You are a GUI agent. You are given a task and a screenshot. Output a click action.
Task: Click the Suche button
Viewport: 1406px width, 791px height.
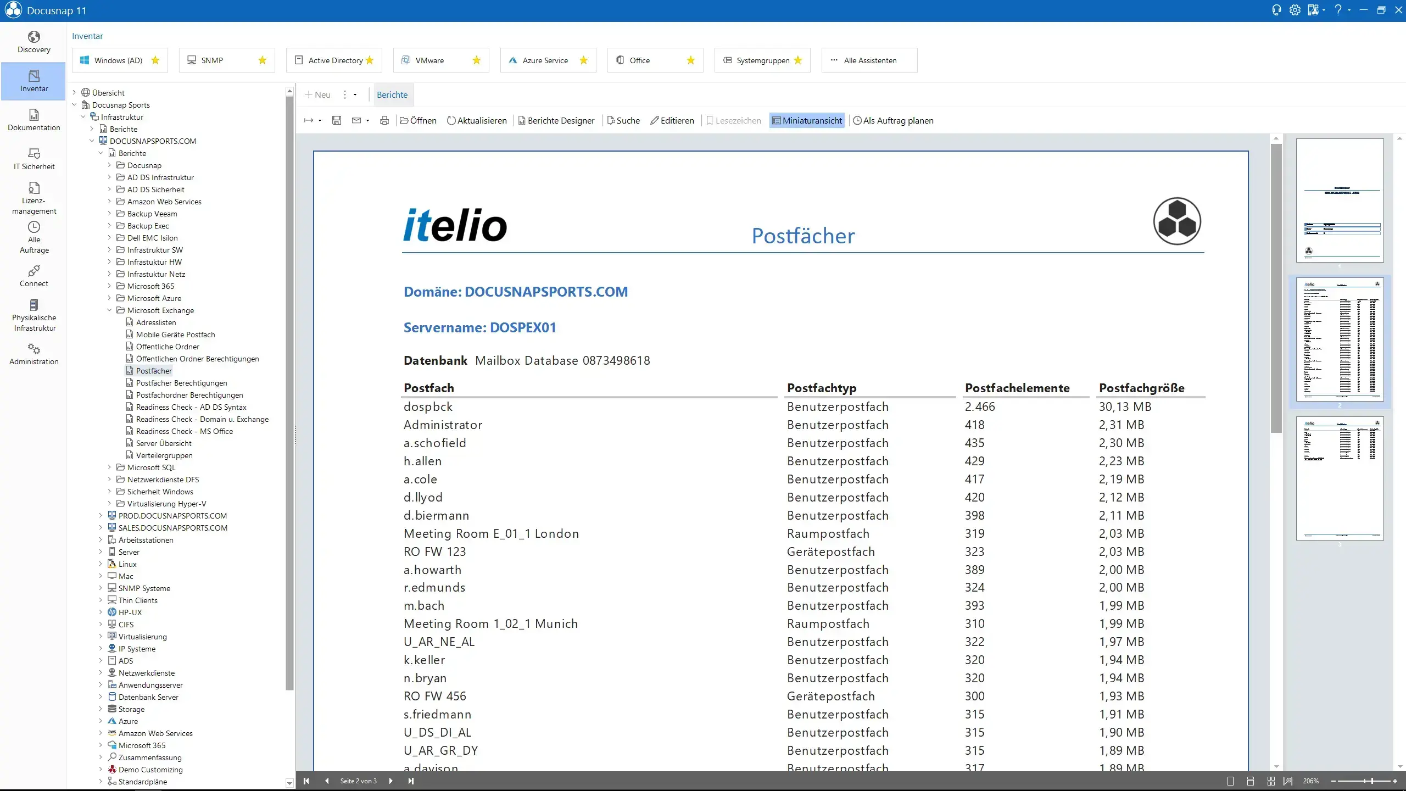[x=623, y=120]
